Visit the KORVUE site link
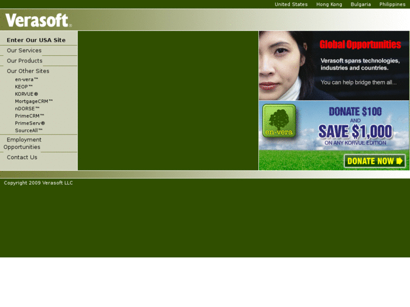Viewport: 410px width, 307px height. (27, 94)
